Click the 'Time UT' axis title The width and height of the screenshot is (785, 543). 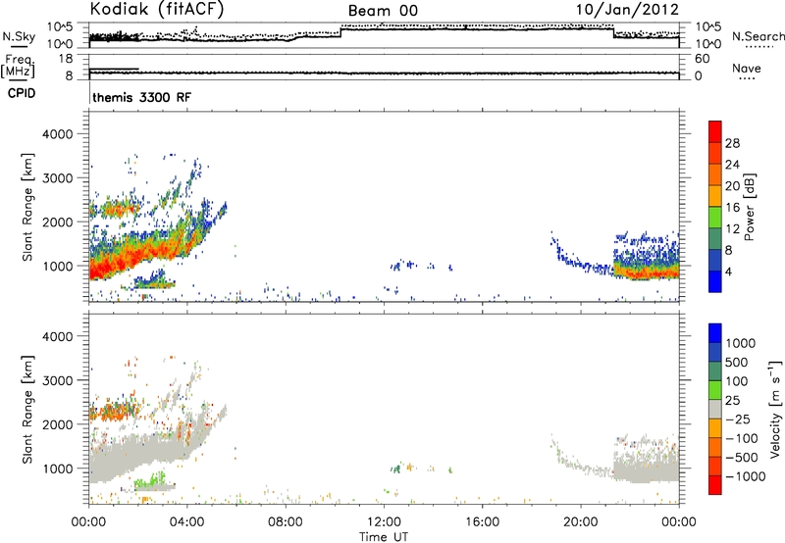coord(384,537)
